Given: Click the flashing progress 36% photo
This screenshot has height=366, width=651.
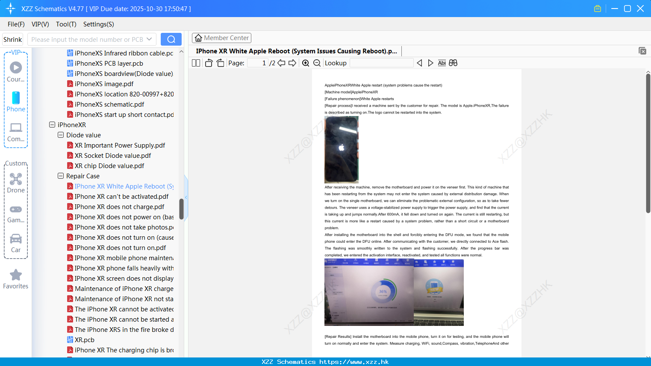Looking at the screenshot, I should click(x=369, y=293).
